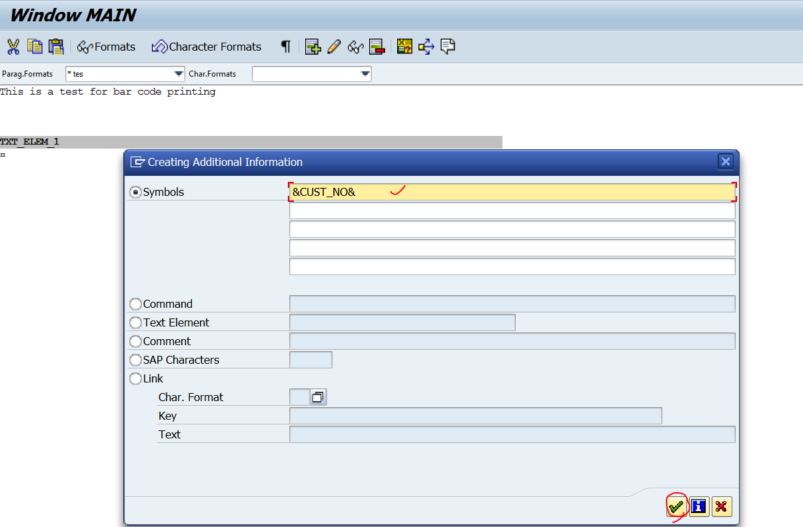Click the blue Help information button
The height and width of the screenshot is (527, 803).
tap(698, 506)
